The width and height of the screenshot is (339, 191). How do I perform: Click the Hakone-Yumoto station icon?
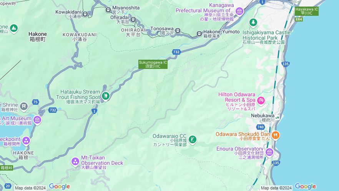tap(199, 34)
